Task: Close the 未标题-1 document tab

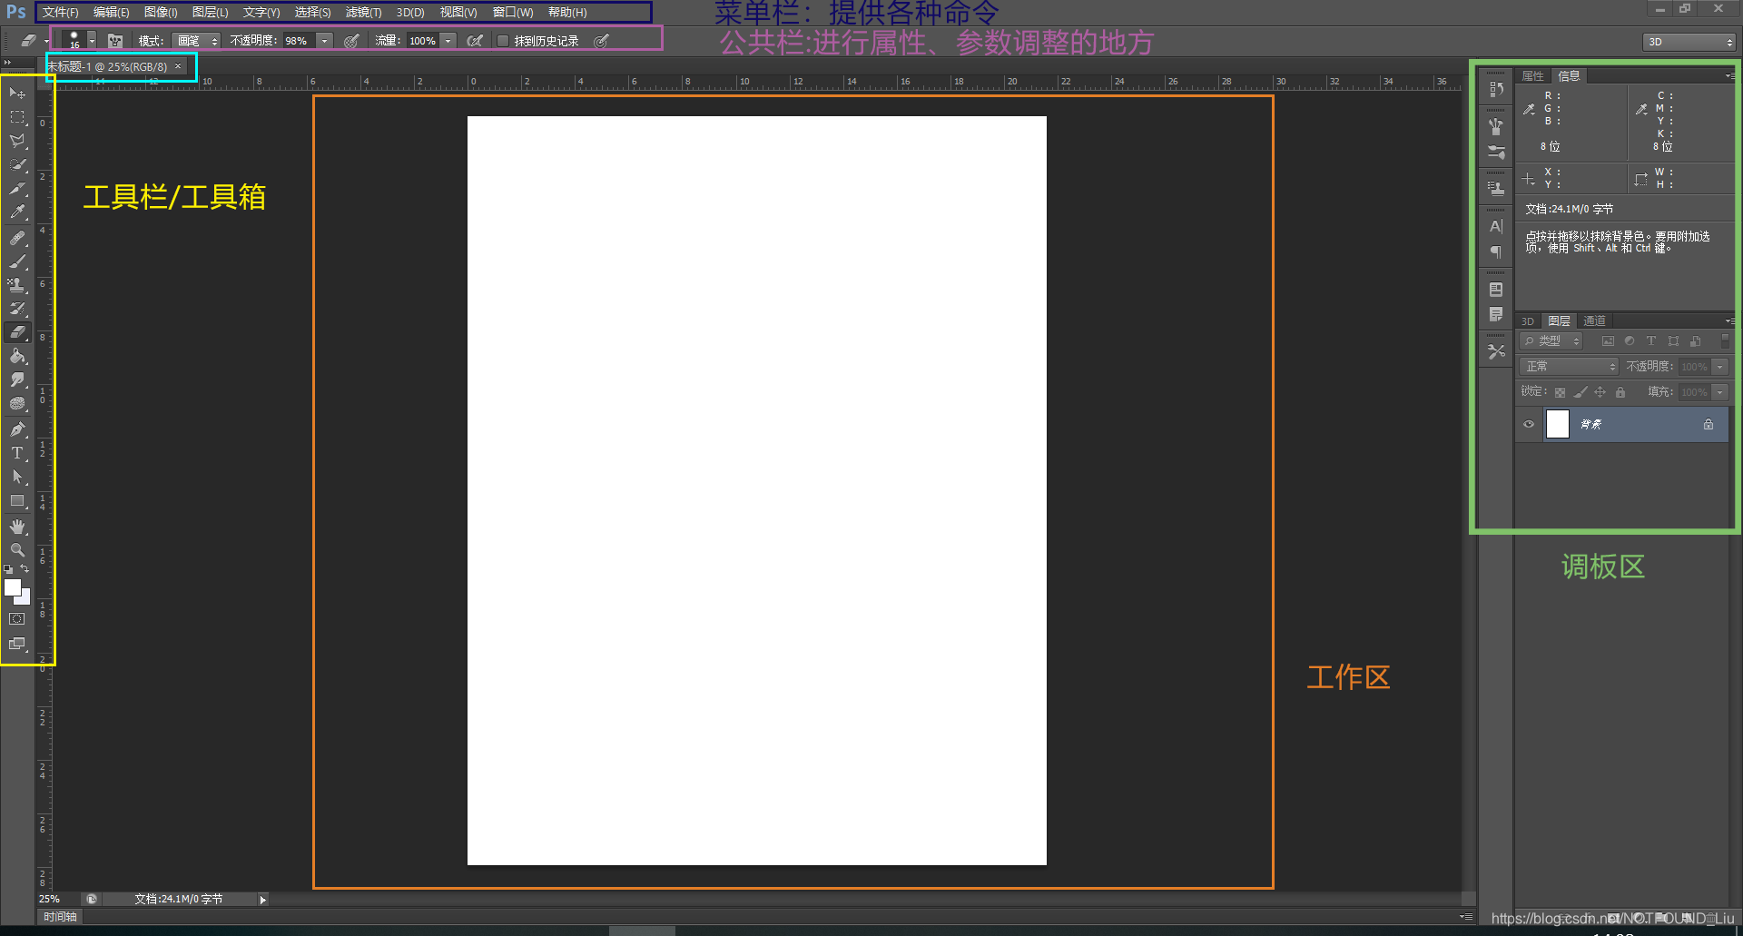Action: 178,66
